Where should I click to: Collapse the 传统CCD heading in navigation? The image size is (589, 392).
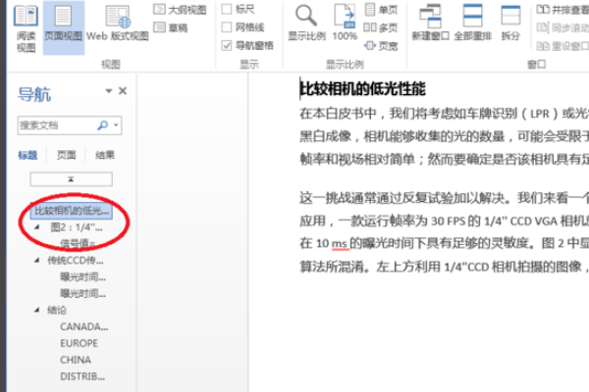[38, 261]
